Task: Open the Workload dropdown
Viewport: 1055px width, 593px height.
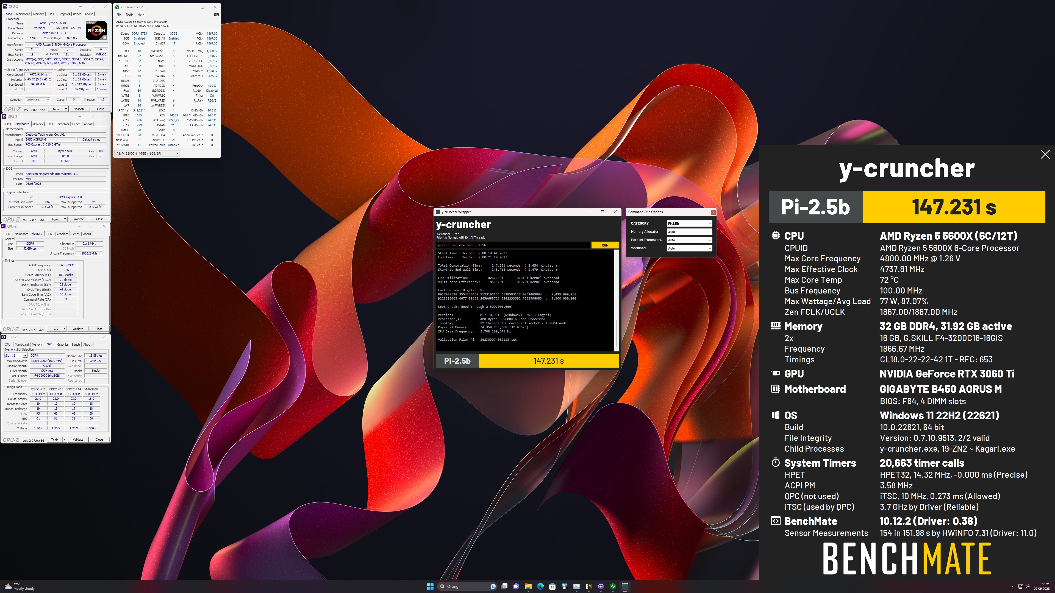Action: coord(690,248)
